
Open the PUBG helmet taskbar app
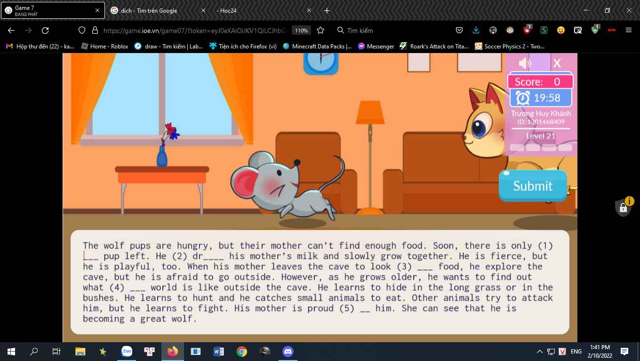coord(265,351)
